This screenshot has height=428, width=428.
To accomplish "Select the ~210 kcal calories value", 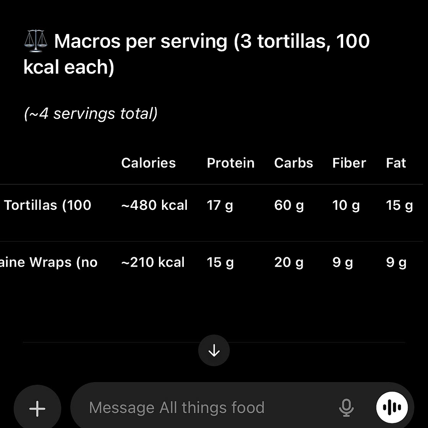I will pyautogui.click(x=153, y=263).
